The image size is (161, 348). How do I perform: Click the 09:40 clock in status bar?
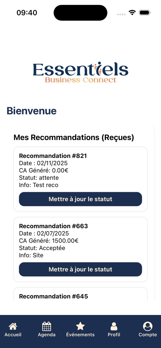27,13
